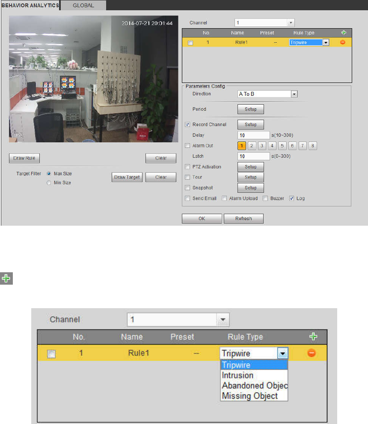Click the standalone green plus icon below the panel

(6, 278)
